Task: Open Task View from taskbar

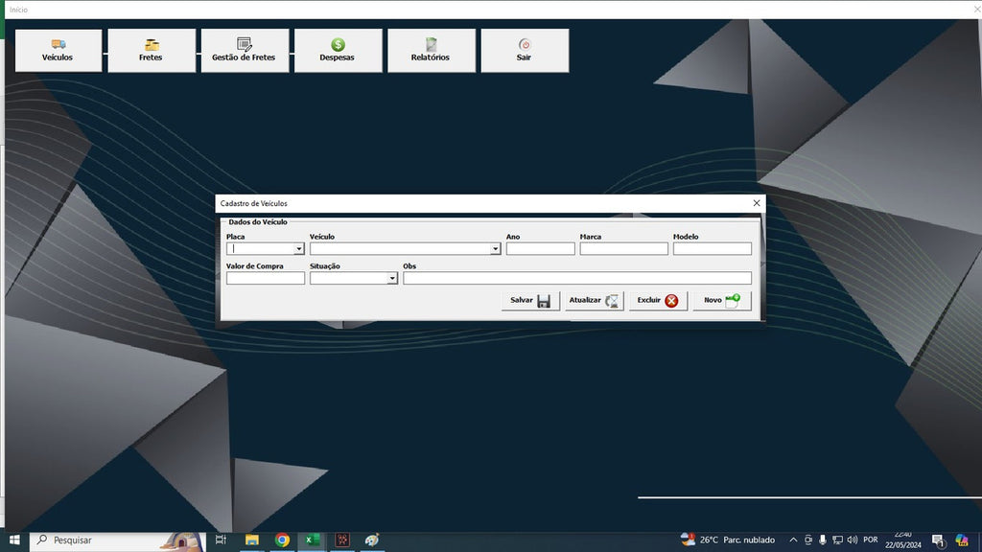Action: 221,540
